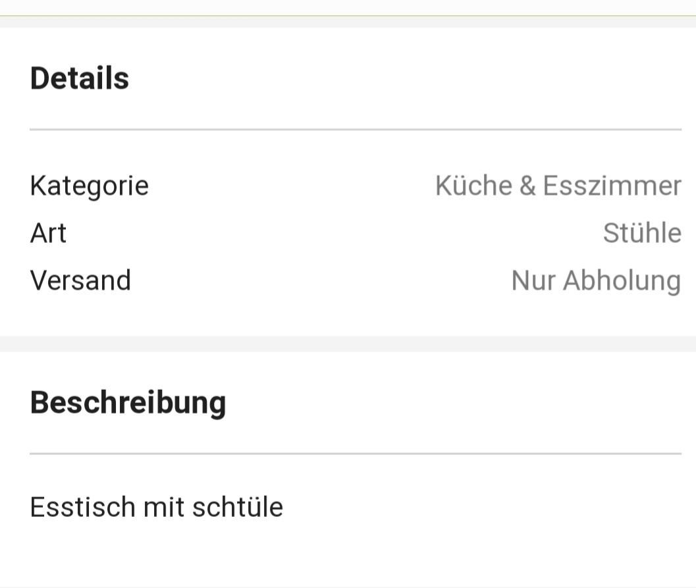Image resolution: width=696 pixels, height=588 pixels.
Task: Select the Kategorie label
Action: click(90, 186)
